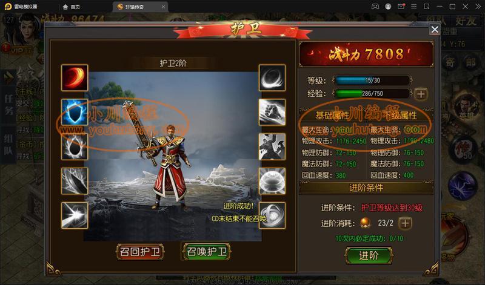This screenshot has height=285, width=485.
Task: Switch to the 首页 home tab
Action: click(72, 7)
